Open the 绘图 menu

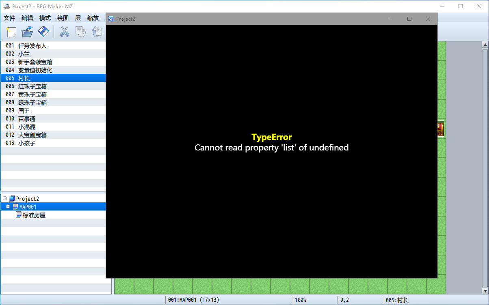[x=63, y=18]
